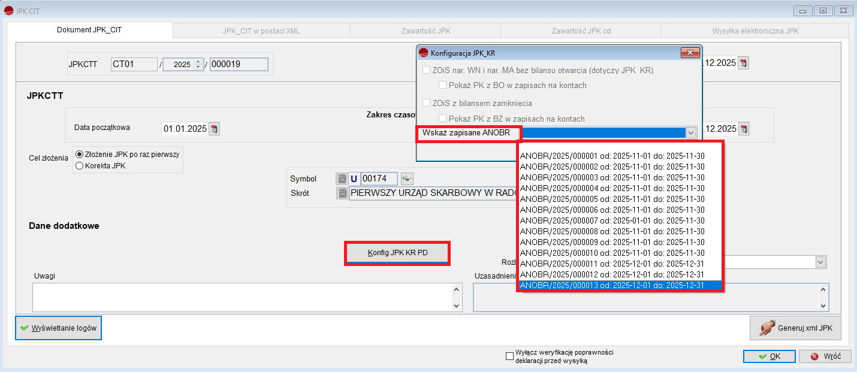Click Generuj xml JPK hand icon button

click(795, 328)
